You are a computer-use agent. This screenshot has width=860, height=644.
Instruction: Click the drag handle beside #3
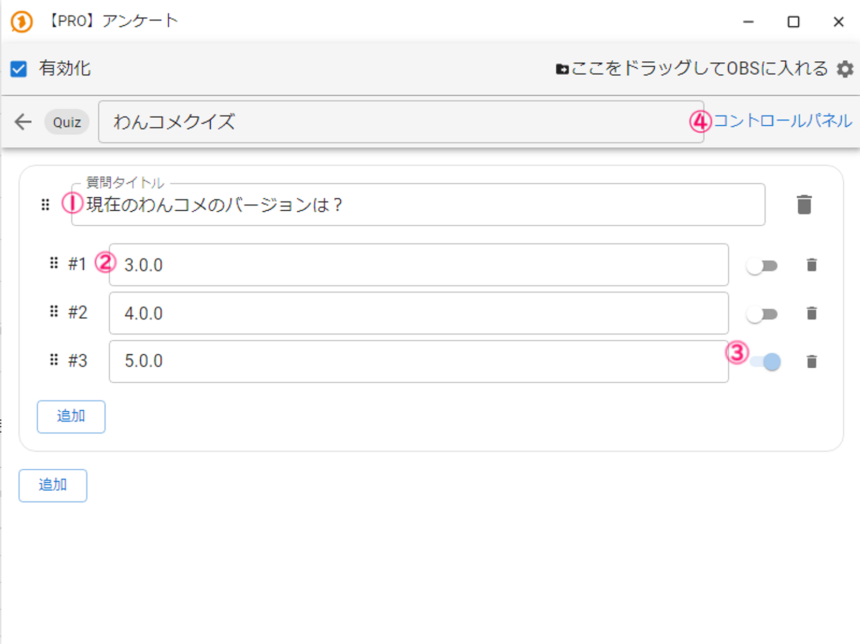pyautogui.click(x=54, y=360)
